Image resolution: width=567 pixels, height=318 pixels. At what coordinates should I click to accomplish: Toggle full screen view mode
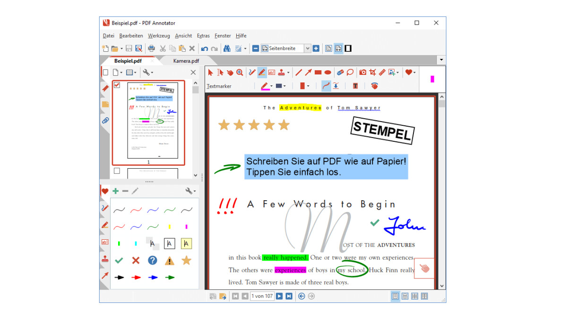click(x=348, y=49)
